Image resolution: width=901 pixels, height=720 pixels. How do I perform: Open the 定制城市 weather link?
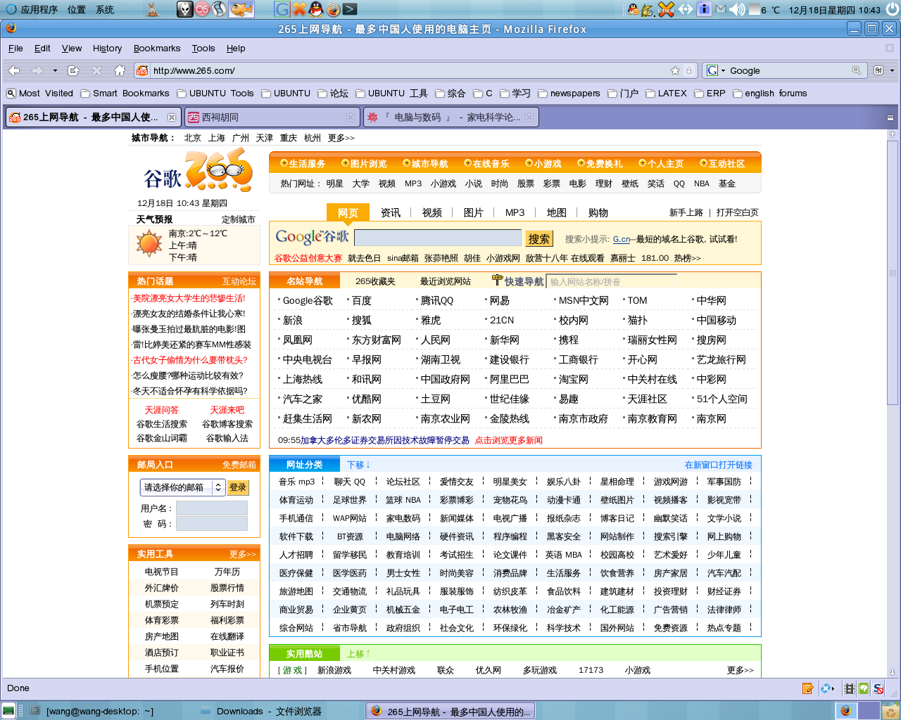(x=239, y=219)
